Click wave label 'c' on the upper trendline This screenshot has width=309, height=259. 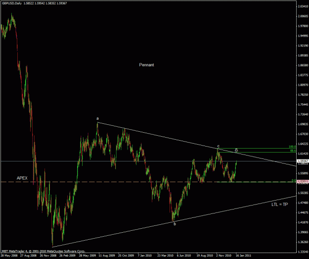[x=219, y=146]
